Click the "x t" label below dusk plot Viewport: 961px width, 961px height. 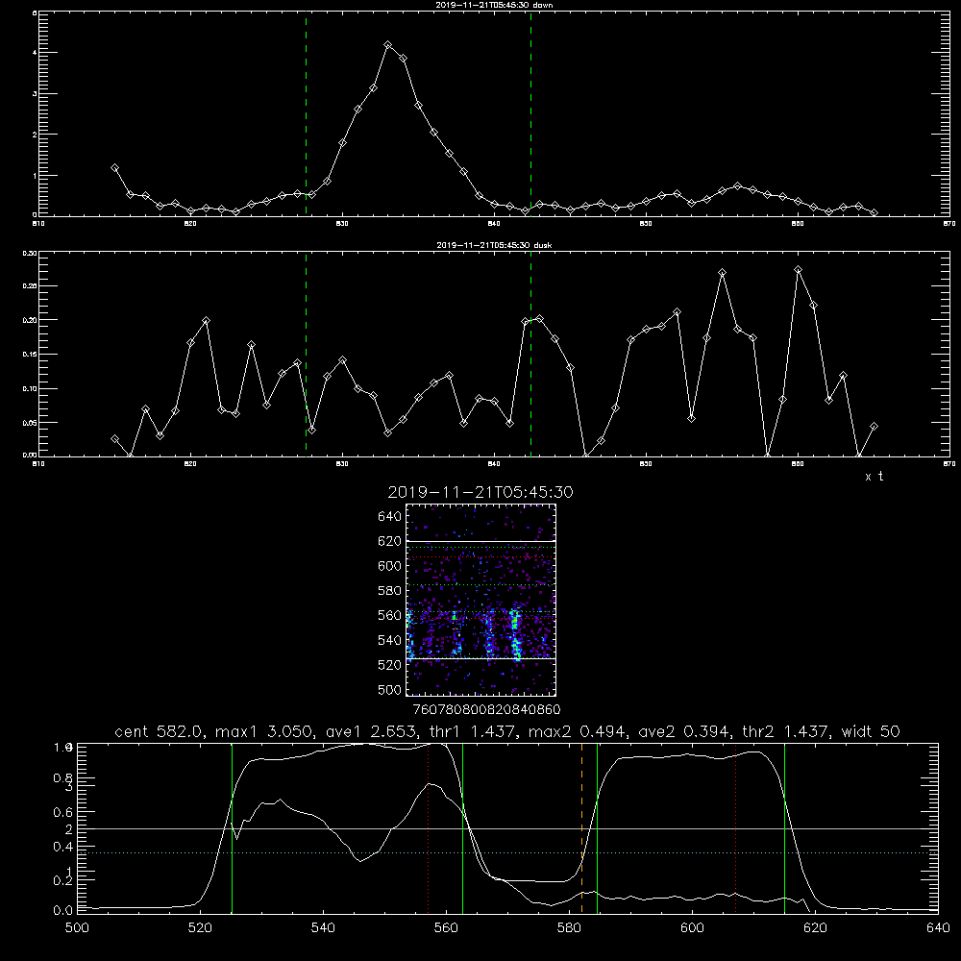[x=874, y=477]
